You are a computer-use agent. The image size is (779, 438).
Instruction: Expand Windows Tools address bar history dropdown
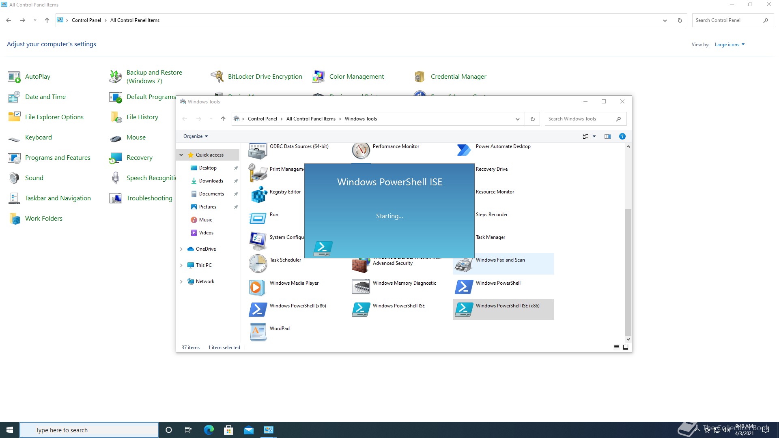[x=517, y=119]
